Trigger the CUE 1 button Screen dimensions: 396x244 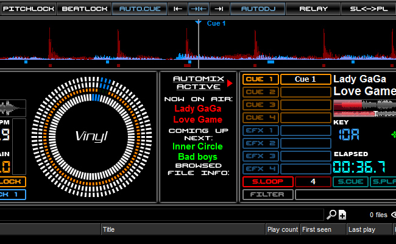coord(260,79)
